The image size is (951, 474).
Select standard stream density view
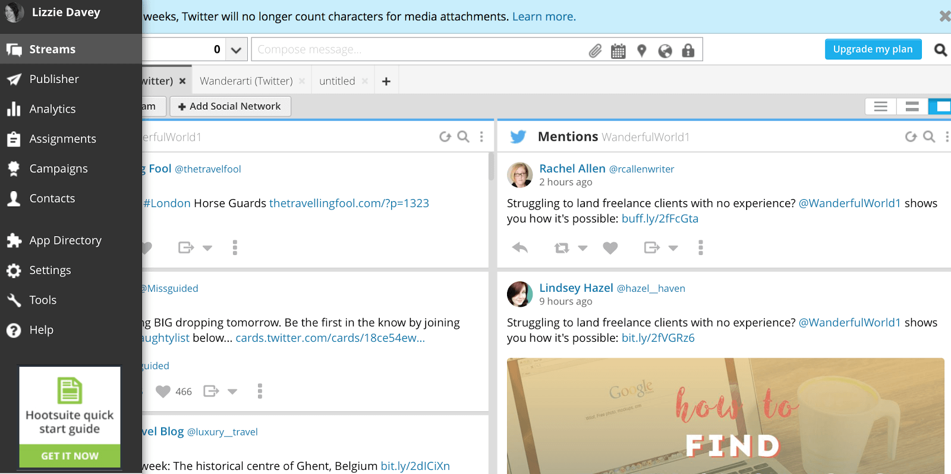tap(912, 107)
